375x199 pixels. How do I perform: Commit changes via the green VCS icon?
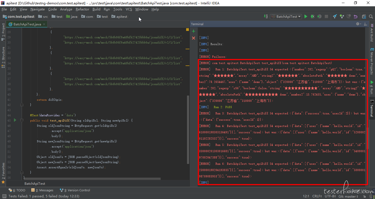(342, 16)
